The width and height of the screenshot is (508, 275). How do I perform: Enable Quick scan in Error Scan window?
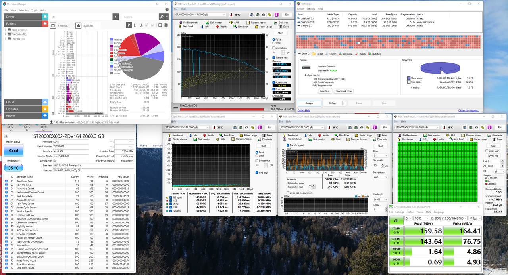pyautogui.click(x=487, y=151)
